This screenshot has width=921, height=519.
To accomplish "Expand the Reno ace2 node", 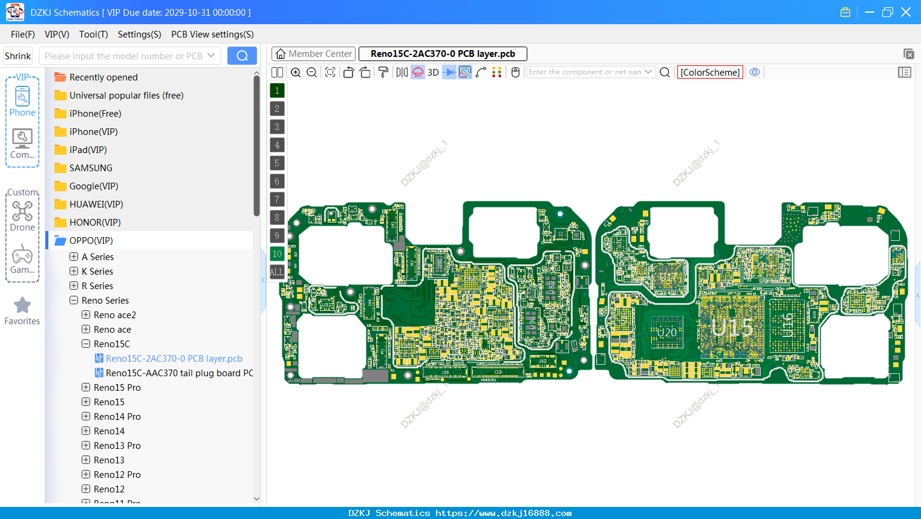I will [86, 315].
